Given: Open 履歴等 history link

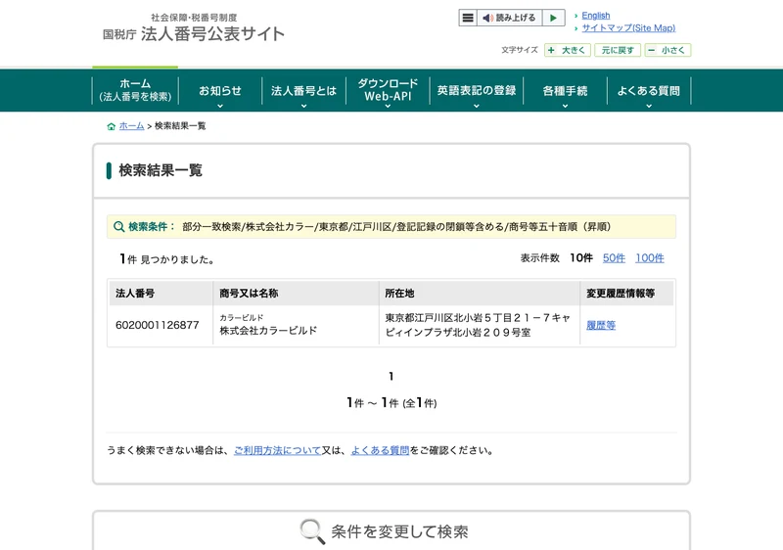Looking at the screenshot, I should 601,326.
